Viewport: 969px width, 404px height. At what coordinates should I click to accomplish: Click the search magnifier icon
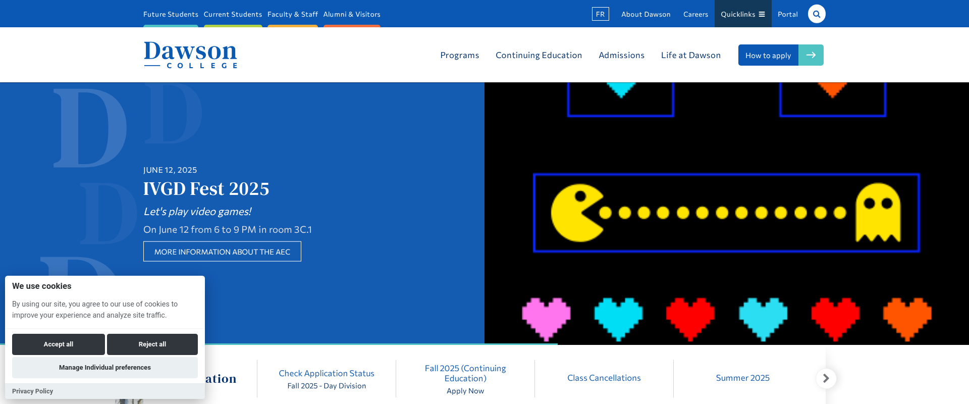[816, 14]
